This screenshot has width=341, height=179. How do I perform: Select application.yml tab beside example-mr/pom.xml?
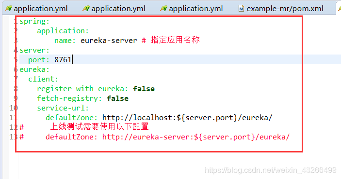[192, 9]
